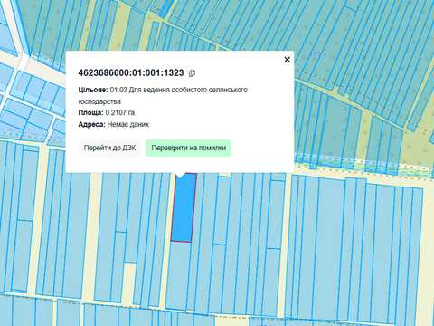Click cadastral number text 4623686600:01:001:1323

pos(131,72)
